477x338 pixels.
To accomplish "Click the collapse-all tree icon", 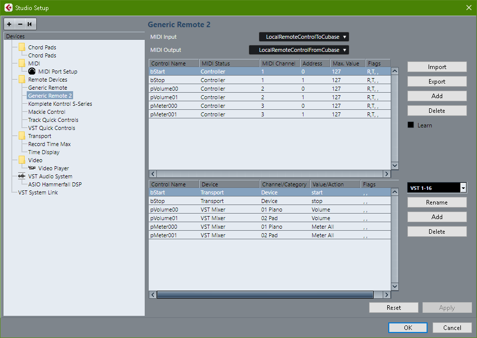I will pos(30,24).
